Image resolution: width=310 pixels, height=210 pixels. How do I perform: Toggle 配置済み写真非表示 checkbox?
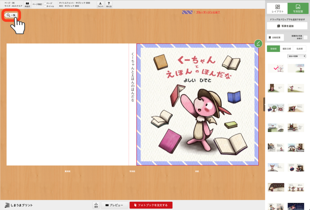coord(305,37)
